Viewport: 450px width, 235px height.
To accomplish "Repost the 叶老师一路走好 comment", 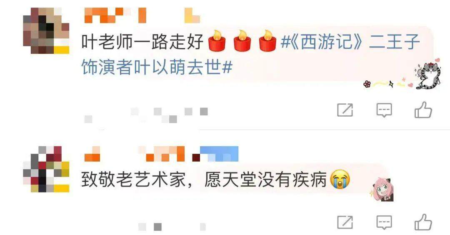I will coord(345,110).
